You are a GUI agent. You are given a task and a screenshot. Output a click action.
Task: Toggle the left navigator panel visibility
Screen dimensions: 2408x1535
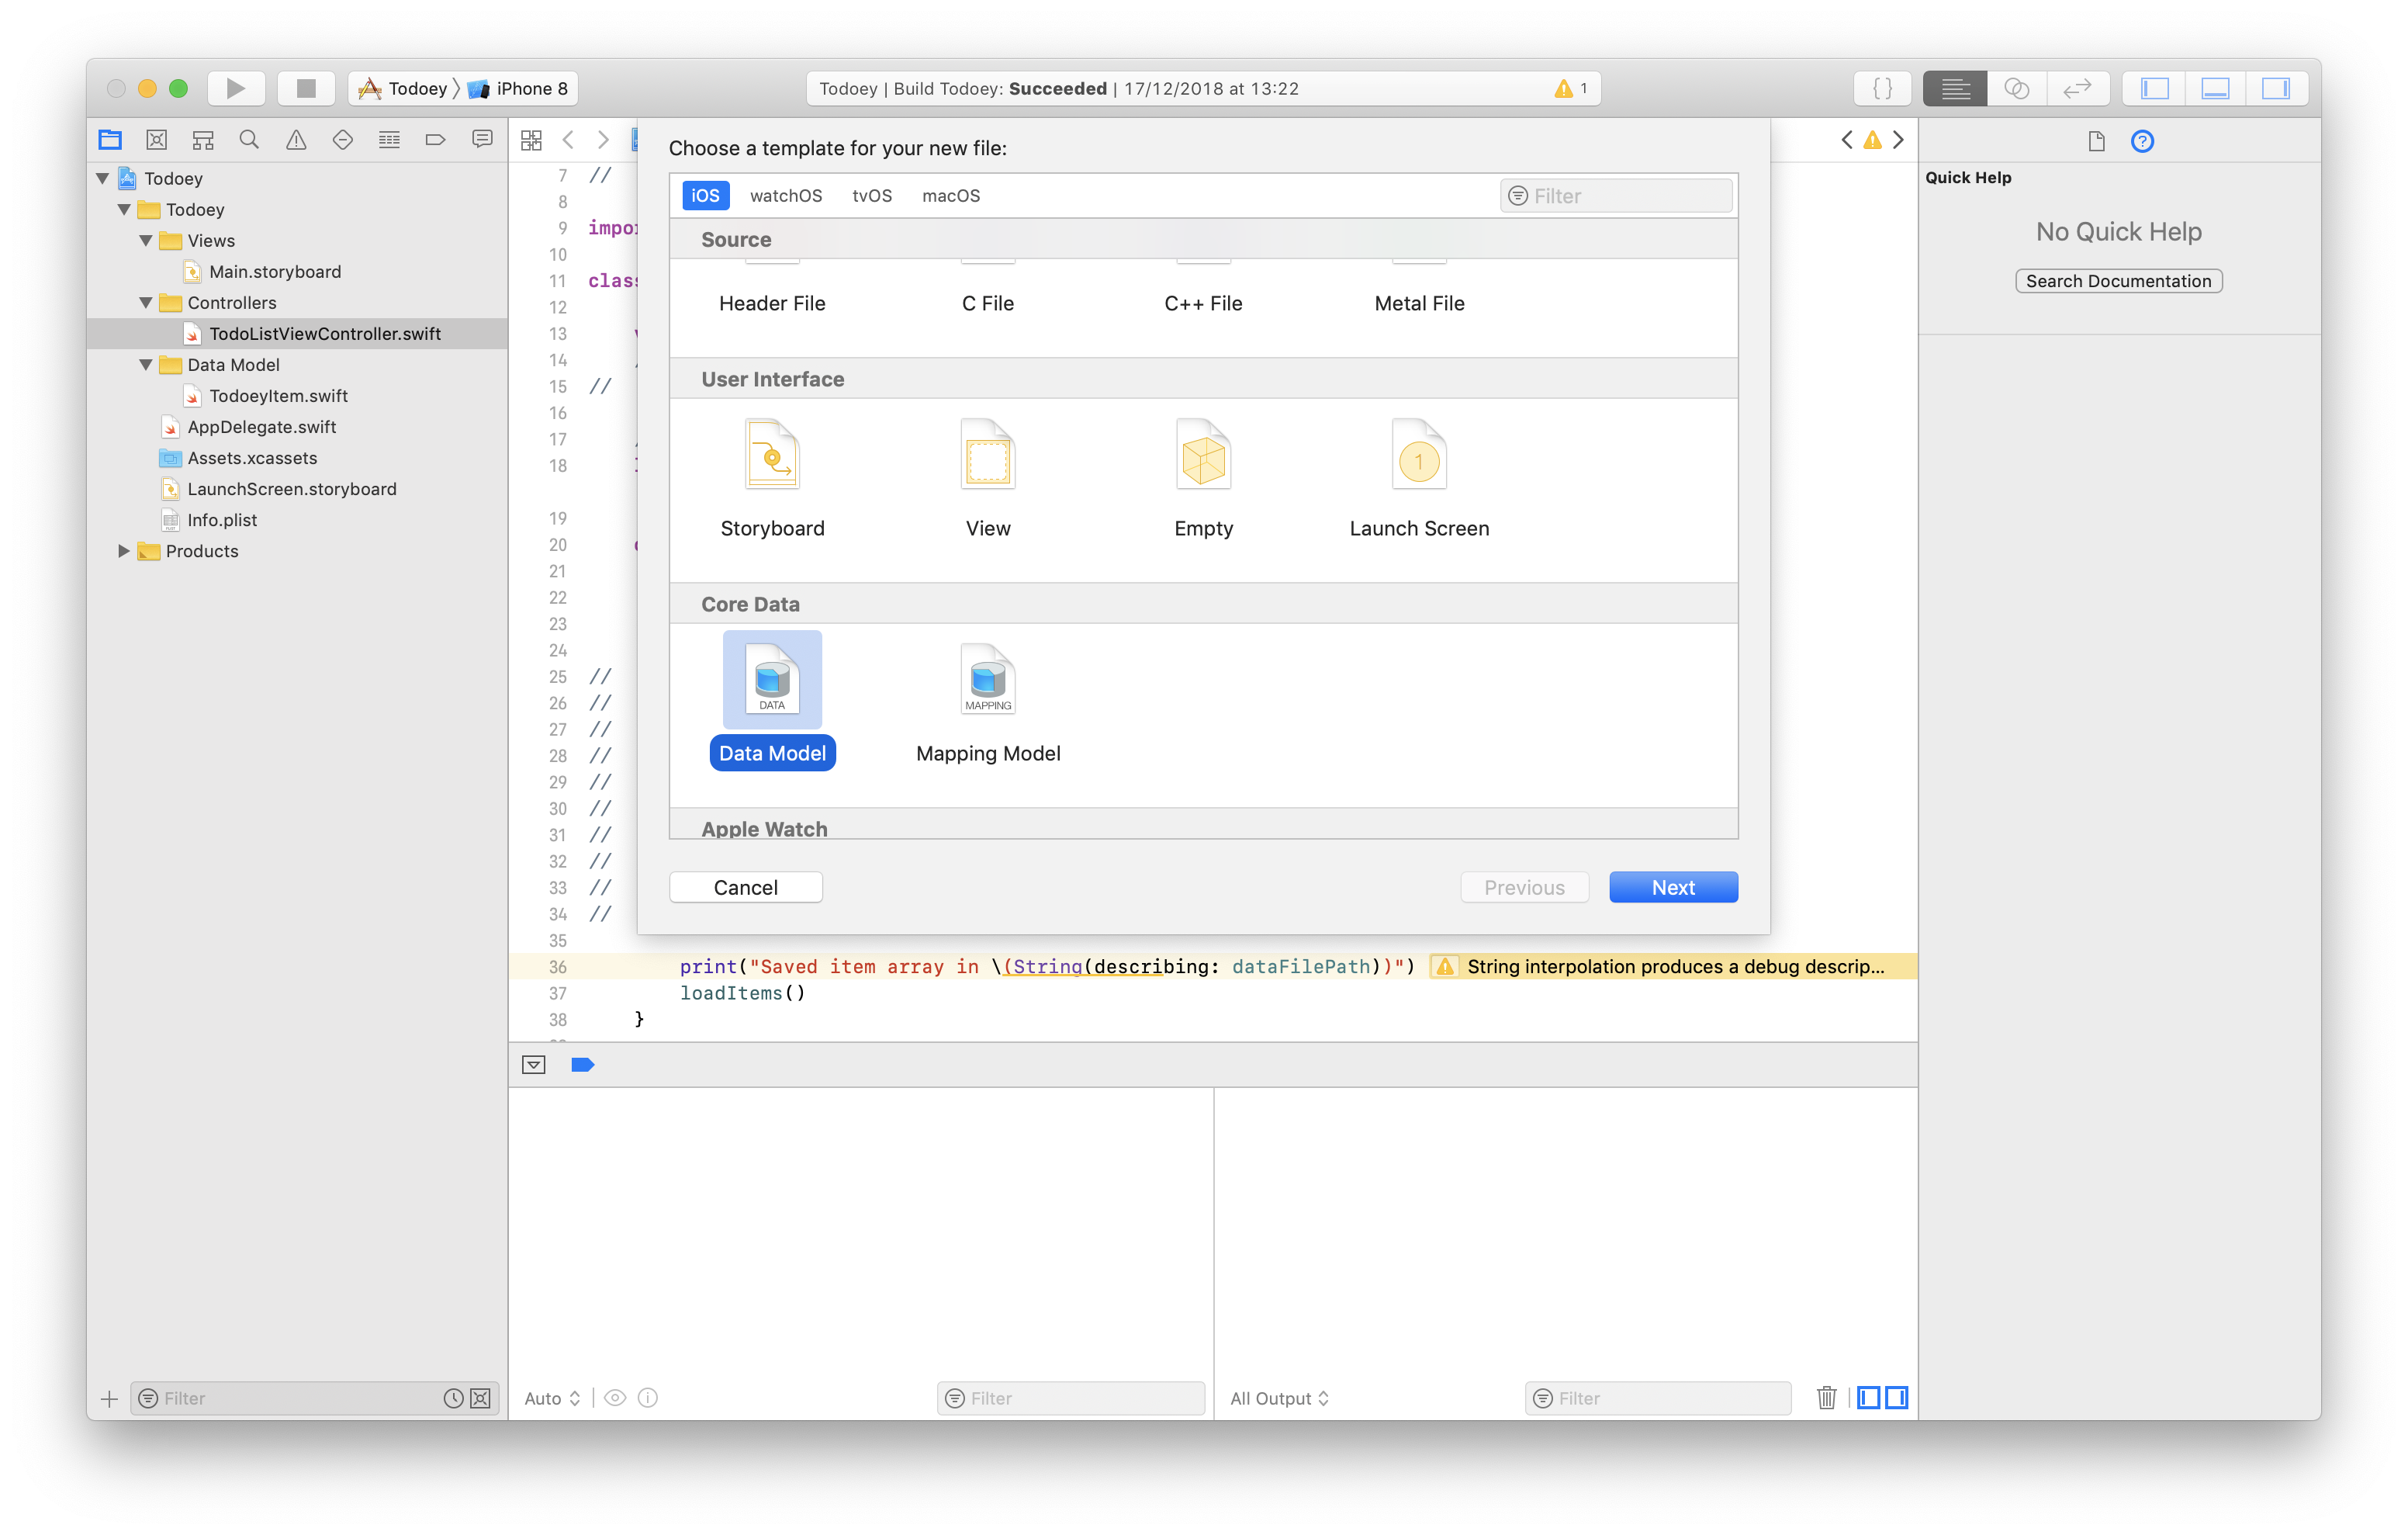tap(2154, 88)
